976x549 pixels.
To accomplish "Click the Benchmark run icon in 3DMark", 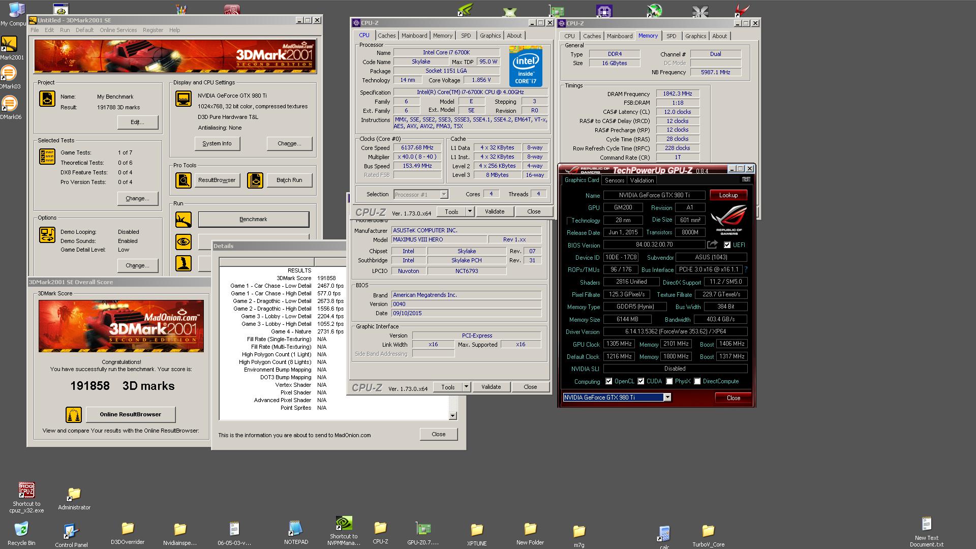I will [x=184, y=219].
